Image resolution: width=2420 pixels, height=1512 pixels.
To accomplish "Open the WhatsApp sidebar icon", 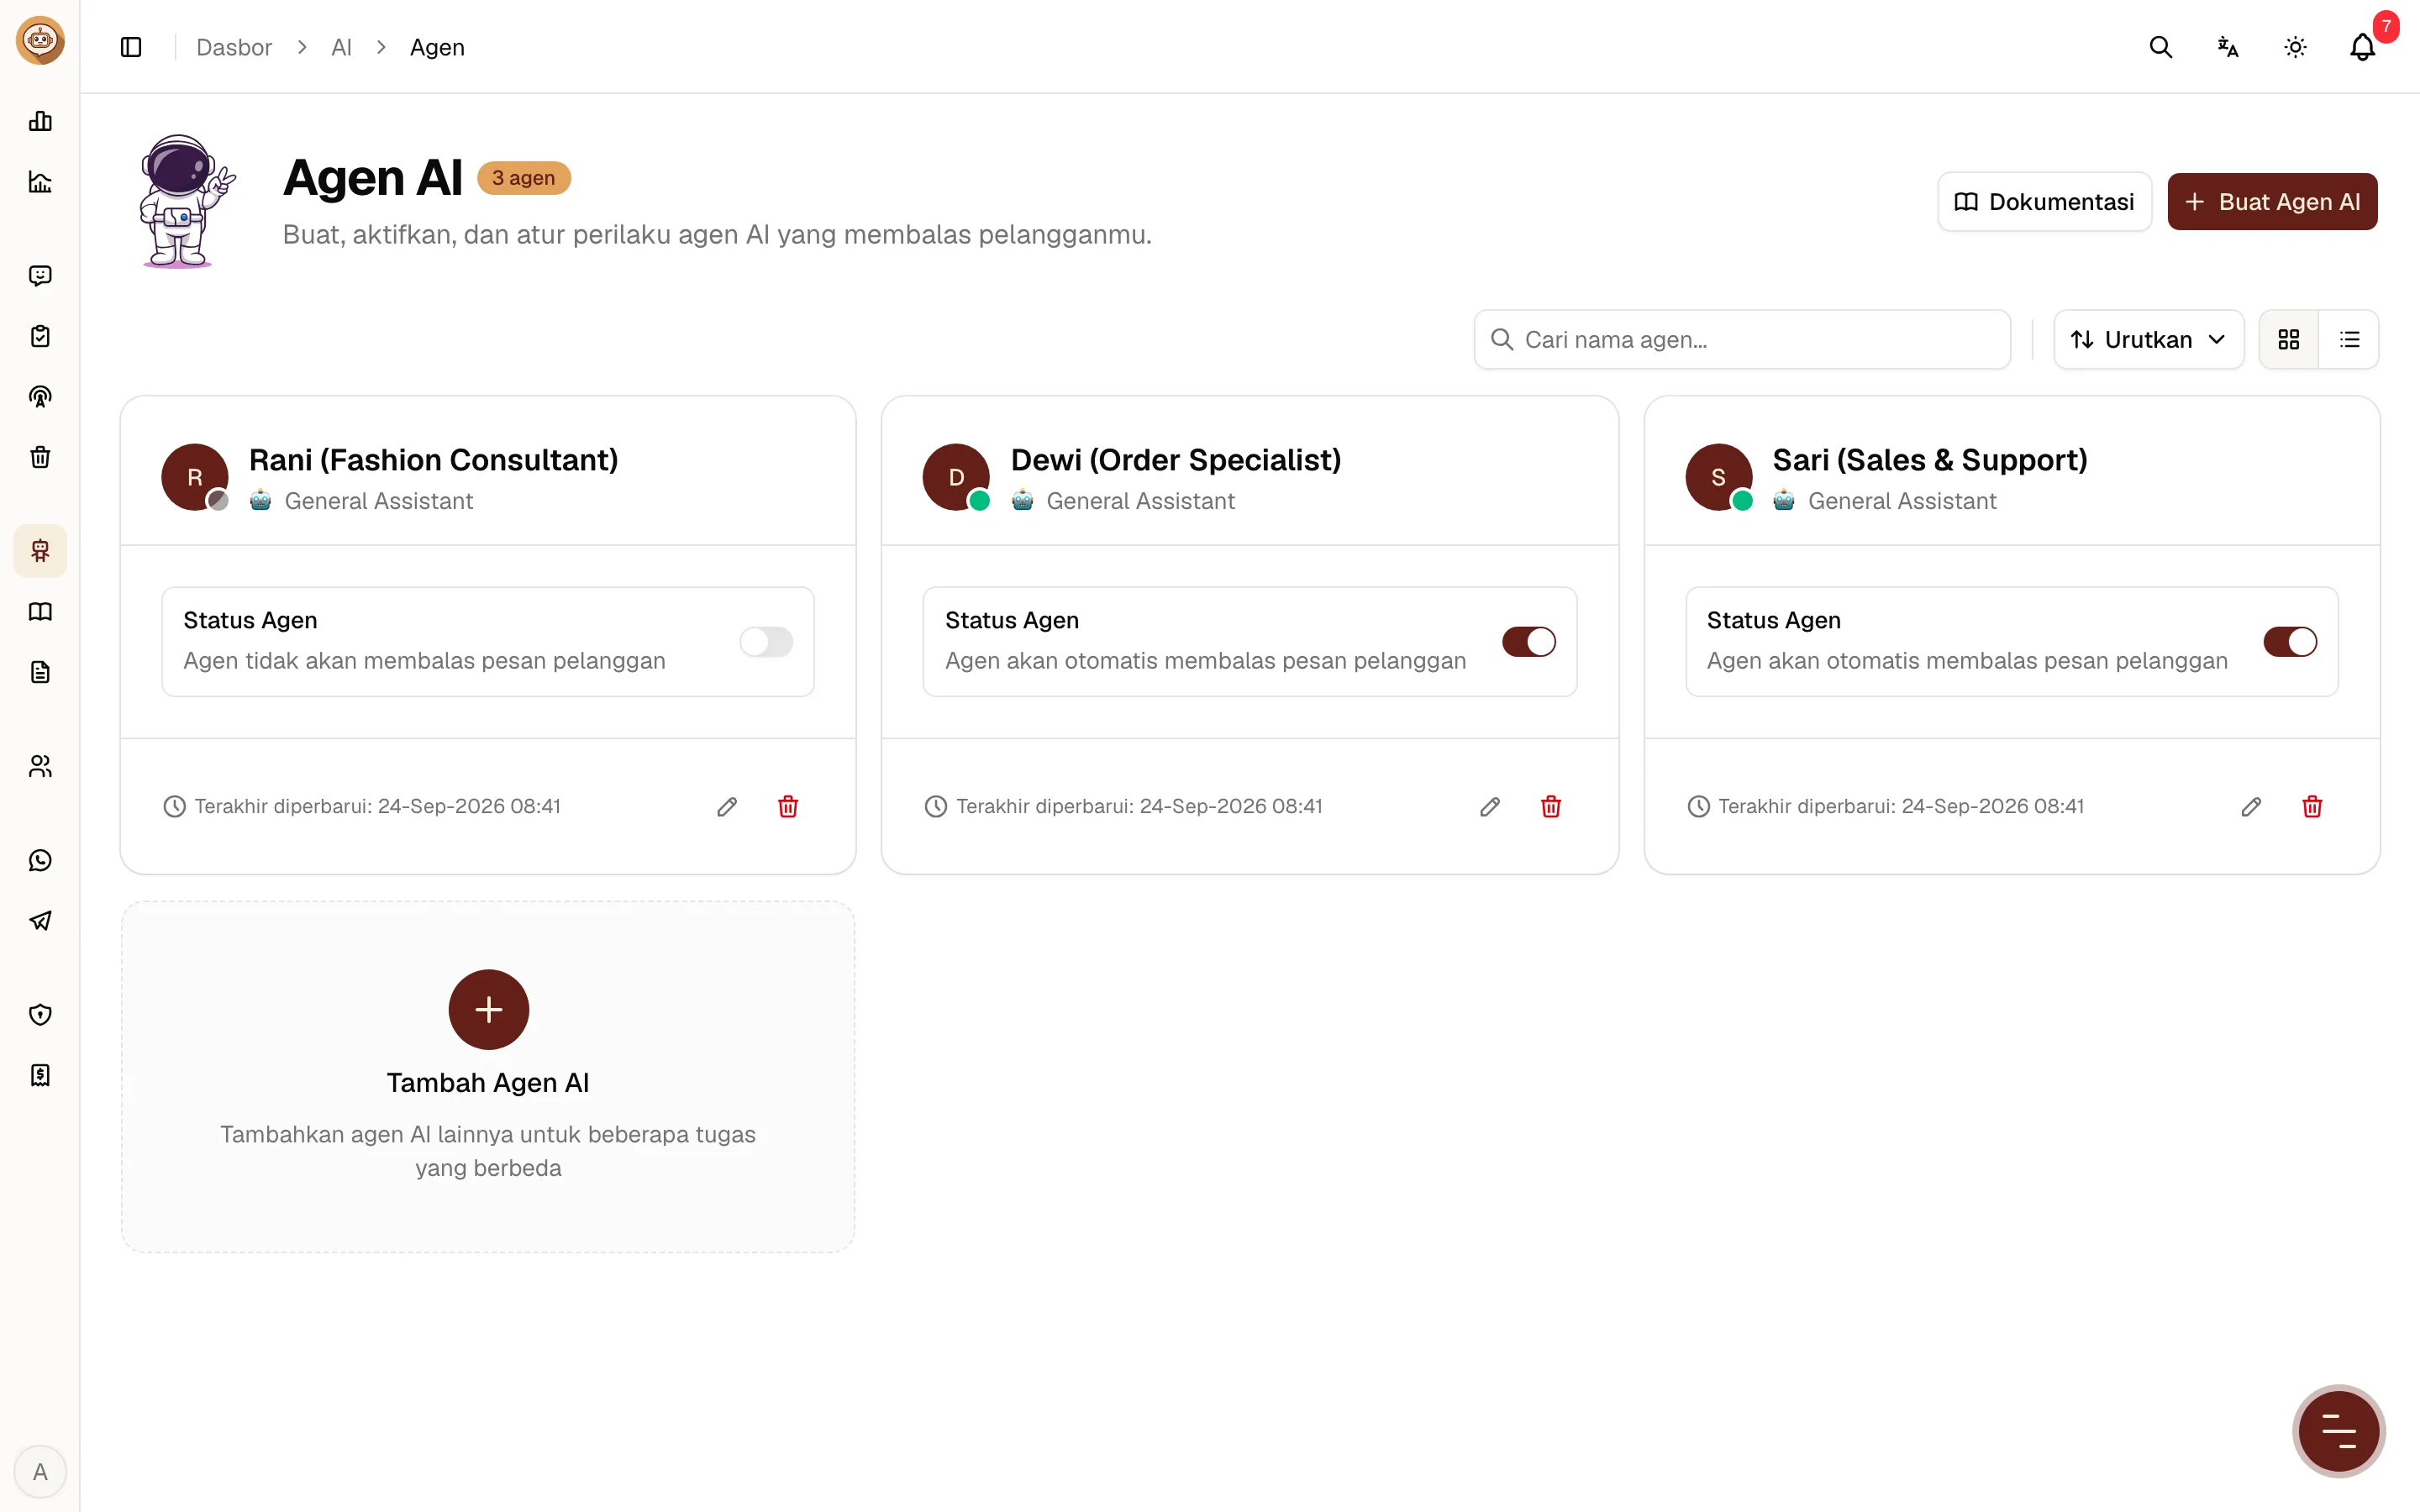I will [40, 860].
